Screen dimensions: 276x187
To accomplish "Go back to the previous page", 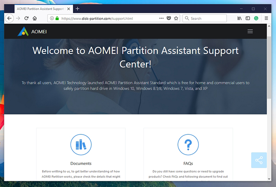I will pyautogui.click(x=9, y=18).
